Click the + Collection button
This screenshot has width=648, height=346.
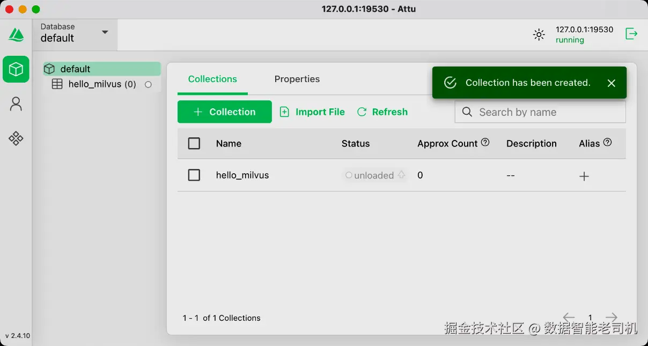tap(225, 112)
